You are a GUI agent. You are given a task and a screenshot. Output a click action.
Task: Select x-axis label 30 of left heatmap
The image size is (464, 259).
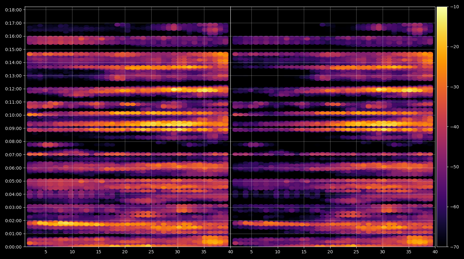click(x=177, y=252)
